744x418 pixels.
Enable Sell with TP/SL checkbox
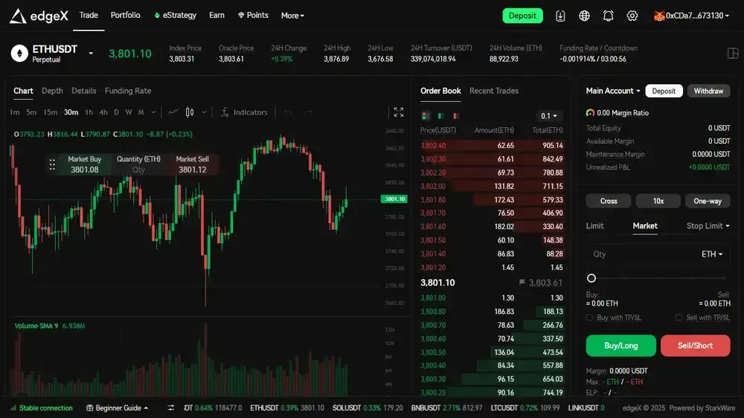tap(679, 318)
